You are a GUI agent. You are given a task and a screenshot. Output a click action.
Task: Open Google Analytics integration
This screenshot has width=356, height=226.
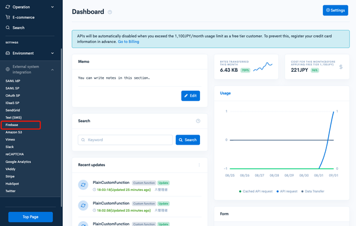18,162
